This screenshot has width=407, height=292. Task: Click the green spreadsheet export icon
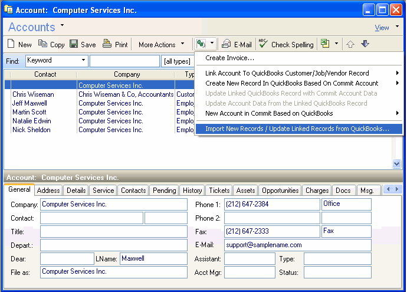coord(325,44)
